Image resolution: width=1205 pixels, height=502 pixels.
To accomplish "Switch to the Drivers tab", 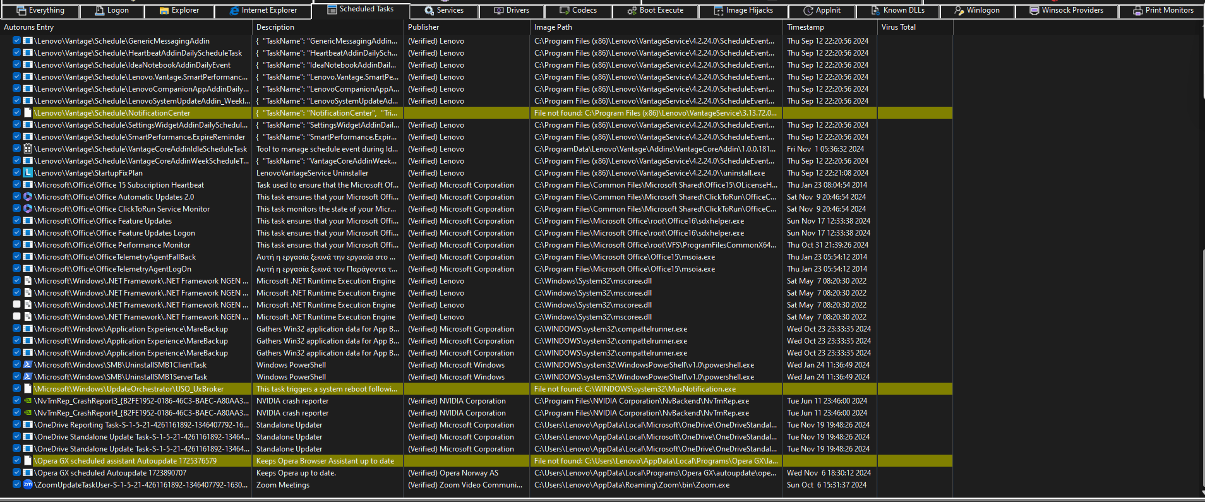I will [512, 11].
